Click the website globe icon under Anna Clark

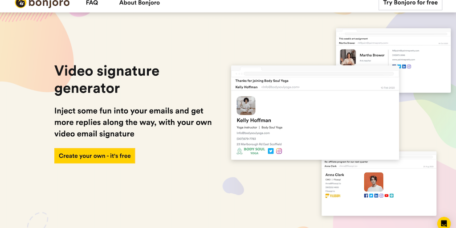(x=391, y=195)
